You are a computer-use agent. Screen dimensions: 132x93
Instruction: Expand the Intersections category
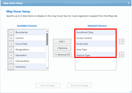(11, 61)
